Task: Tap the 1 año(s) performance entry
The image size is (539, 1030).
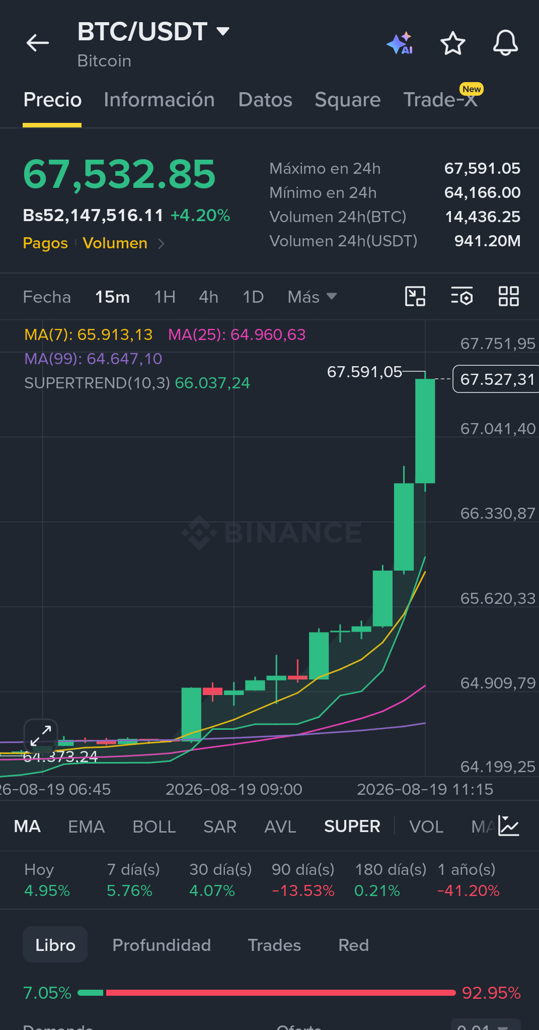Action: [469, 880]
